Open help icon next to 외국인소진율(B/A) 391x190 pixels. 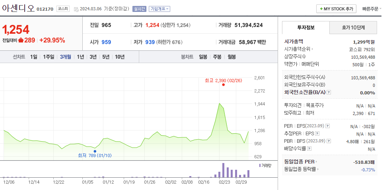(x=329, y=92)
